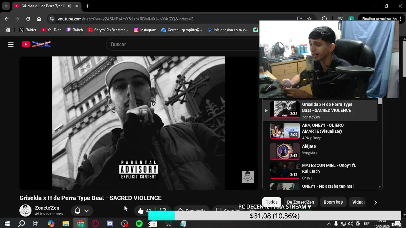406x228 pixels.
Task: Play MATES CON MIEL thumbnail
Action: 285,171
